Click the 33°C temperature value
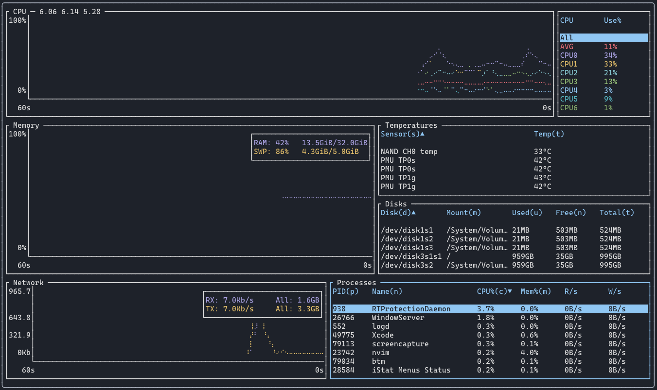This screenshot has width=657, height=390. (542, 152)
